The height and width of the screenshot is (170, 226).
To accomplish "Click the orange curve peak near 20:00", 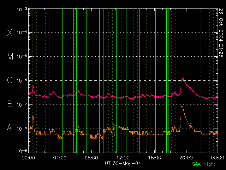I will pos(182,106).
